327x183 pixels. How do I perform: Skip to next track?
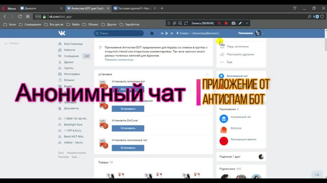(172, 33)
